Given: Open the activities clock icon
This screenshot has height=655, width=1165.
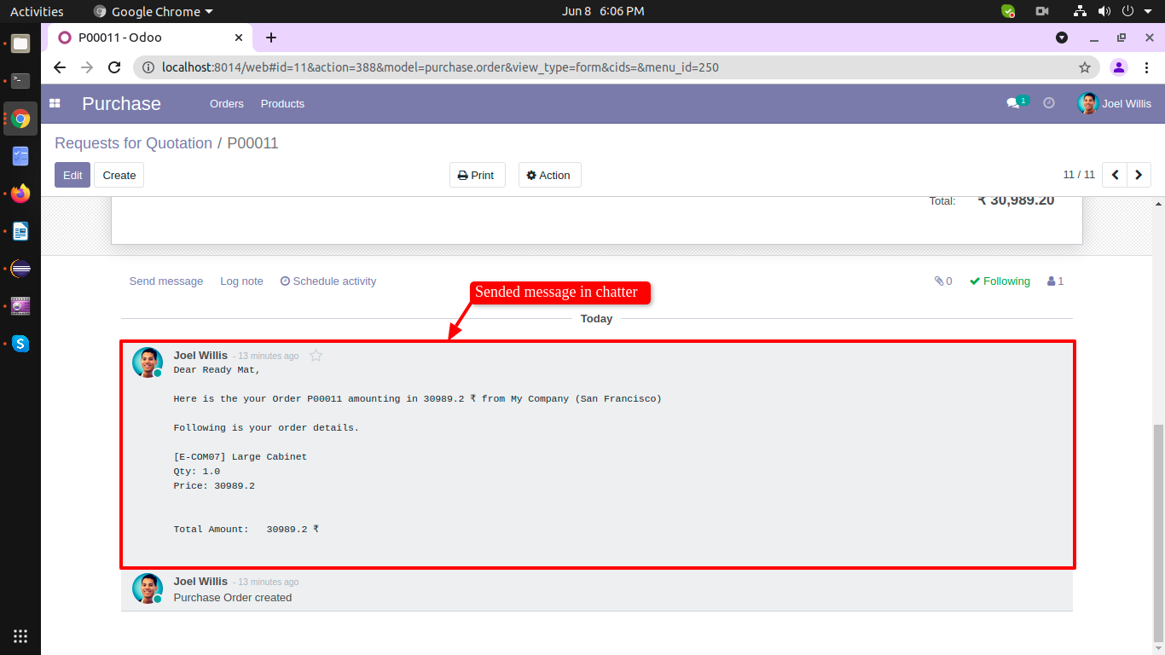Looking at the screenshot, I should (1049, 102).
